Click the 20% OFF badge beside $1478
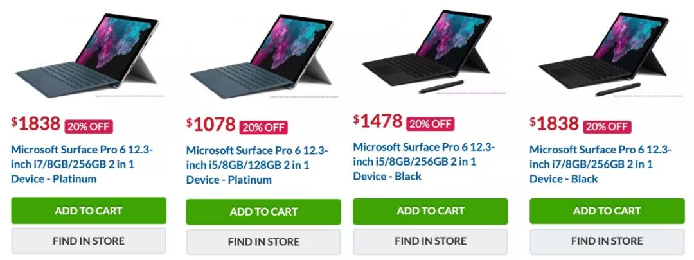This screenshot has width=694, height=260. (x=431, y=124)
